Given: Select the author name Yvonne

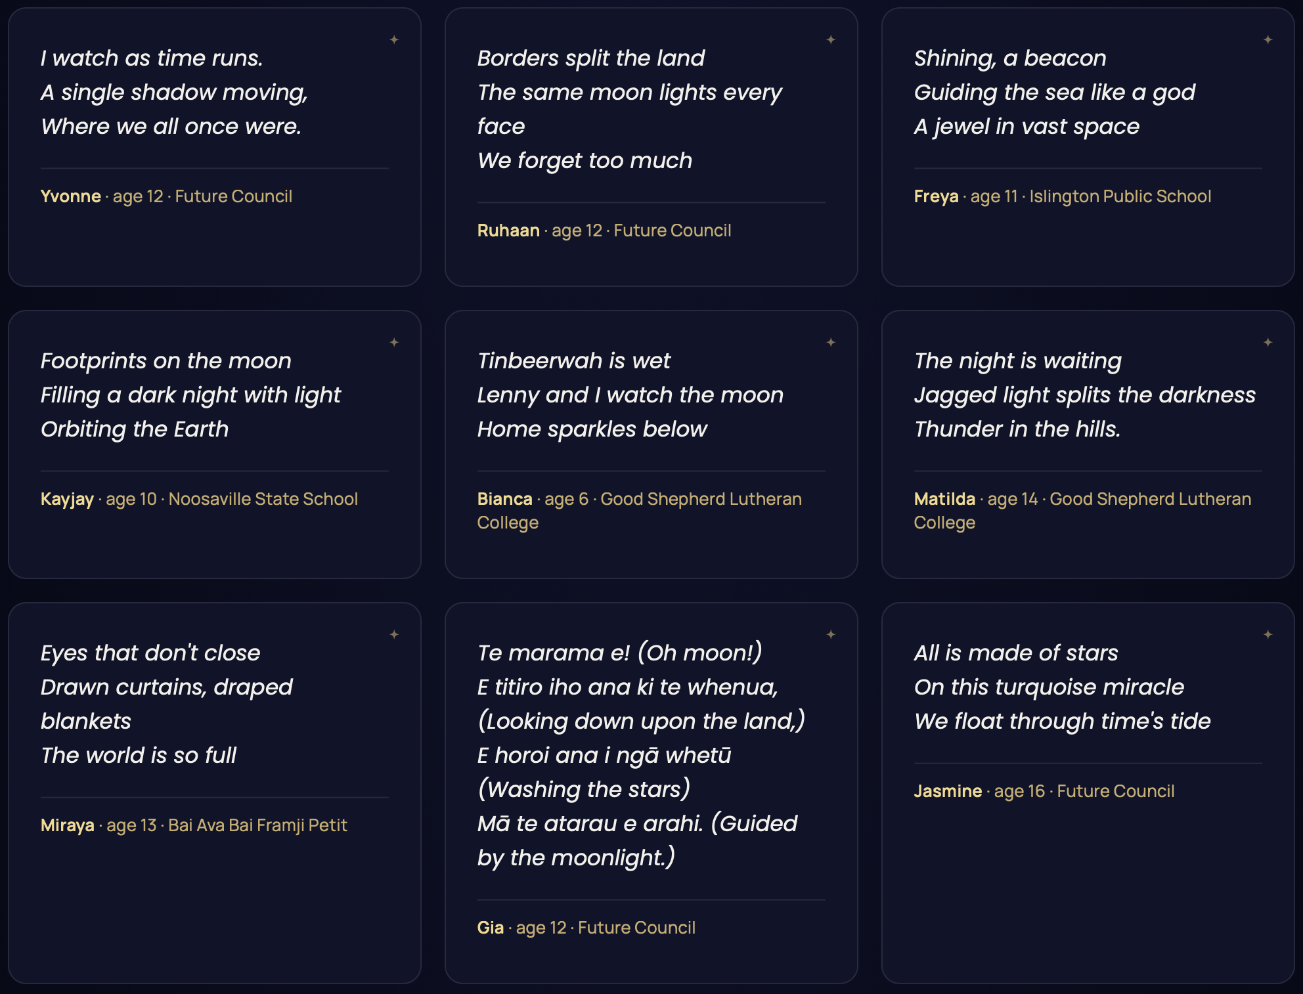Looking at the screenshot, I should coord(71,196).
